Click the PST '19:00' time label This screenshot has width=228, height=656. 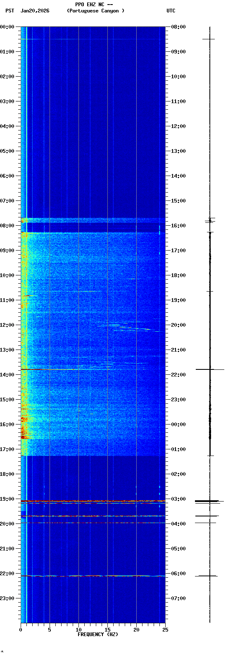pos(7,499)
